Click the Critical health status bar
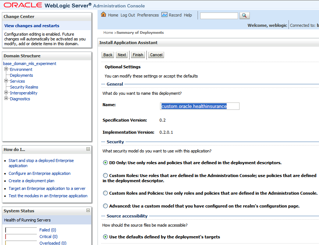Screen dimensions: 319x245 coord(21,237)
